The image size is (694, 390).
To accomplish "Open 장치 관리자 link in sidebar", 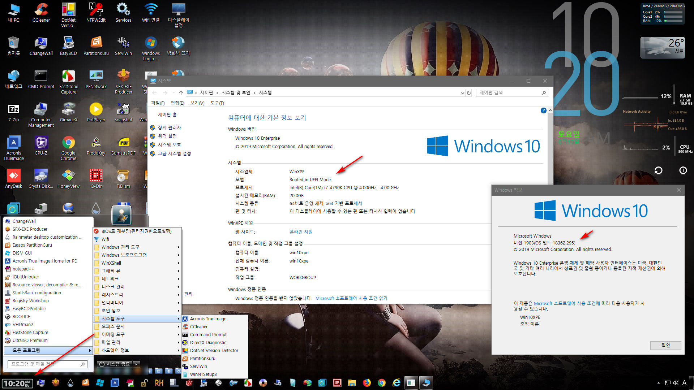I will pyautogui.click(x=169, y=127).
